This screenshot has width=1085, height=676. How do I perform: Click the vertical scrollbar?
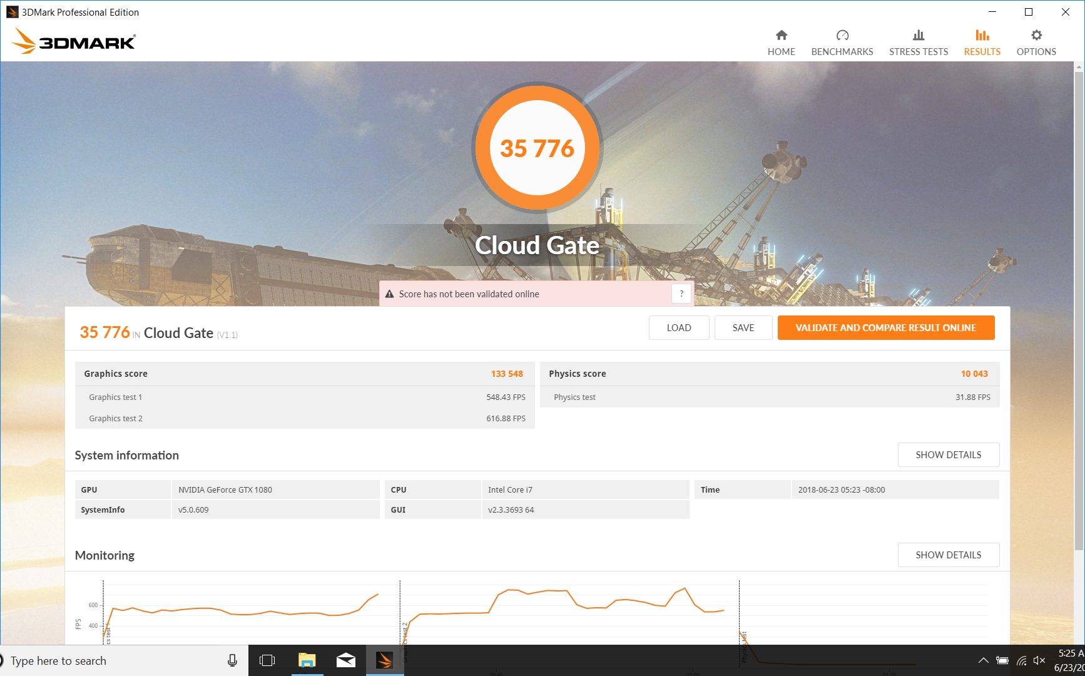click(x=1079, y=310)
